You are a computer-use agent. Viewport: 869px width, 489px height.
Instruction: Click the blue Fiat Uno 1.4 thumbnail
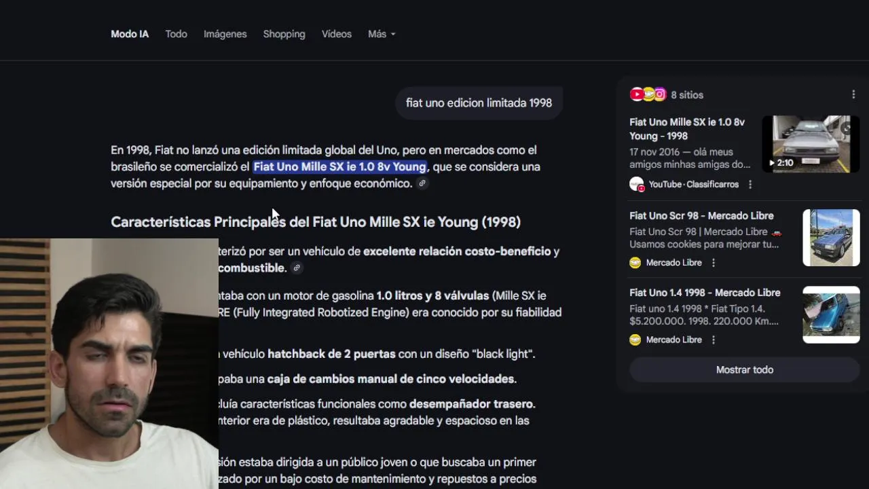[x=831, y=314]
